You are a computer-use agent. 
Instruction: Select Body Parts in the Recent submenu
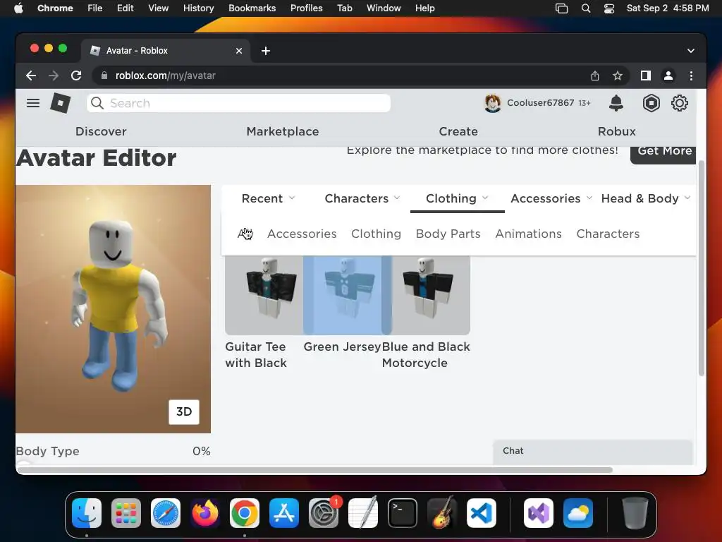tap(448, 234)
